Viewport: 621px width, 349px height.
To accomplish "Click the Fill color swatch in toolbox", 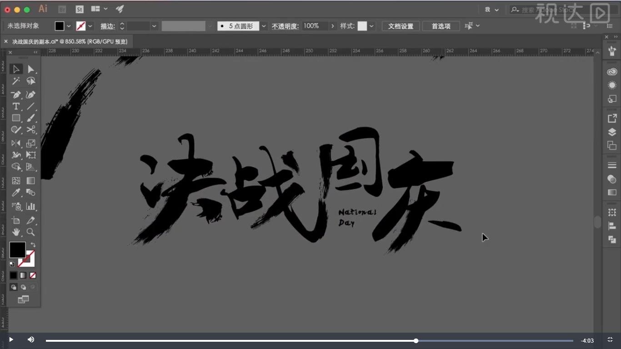I will pyautogui.click(x=17, y=249).
